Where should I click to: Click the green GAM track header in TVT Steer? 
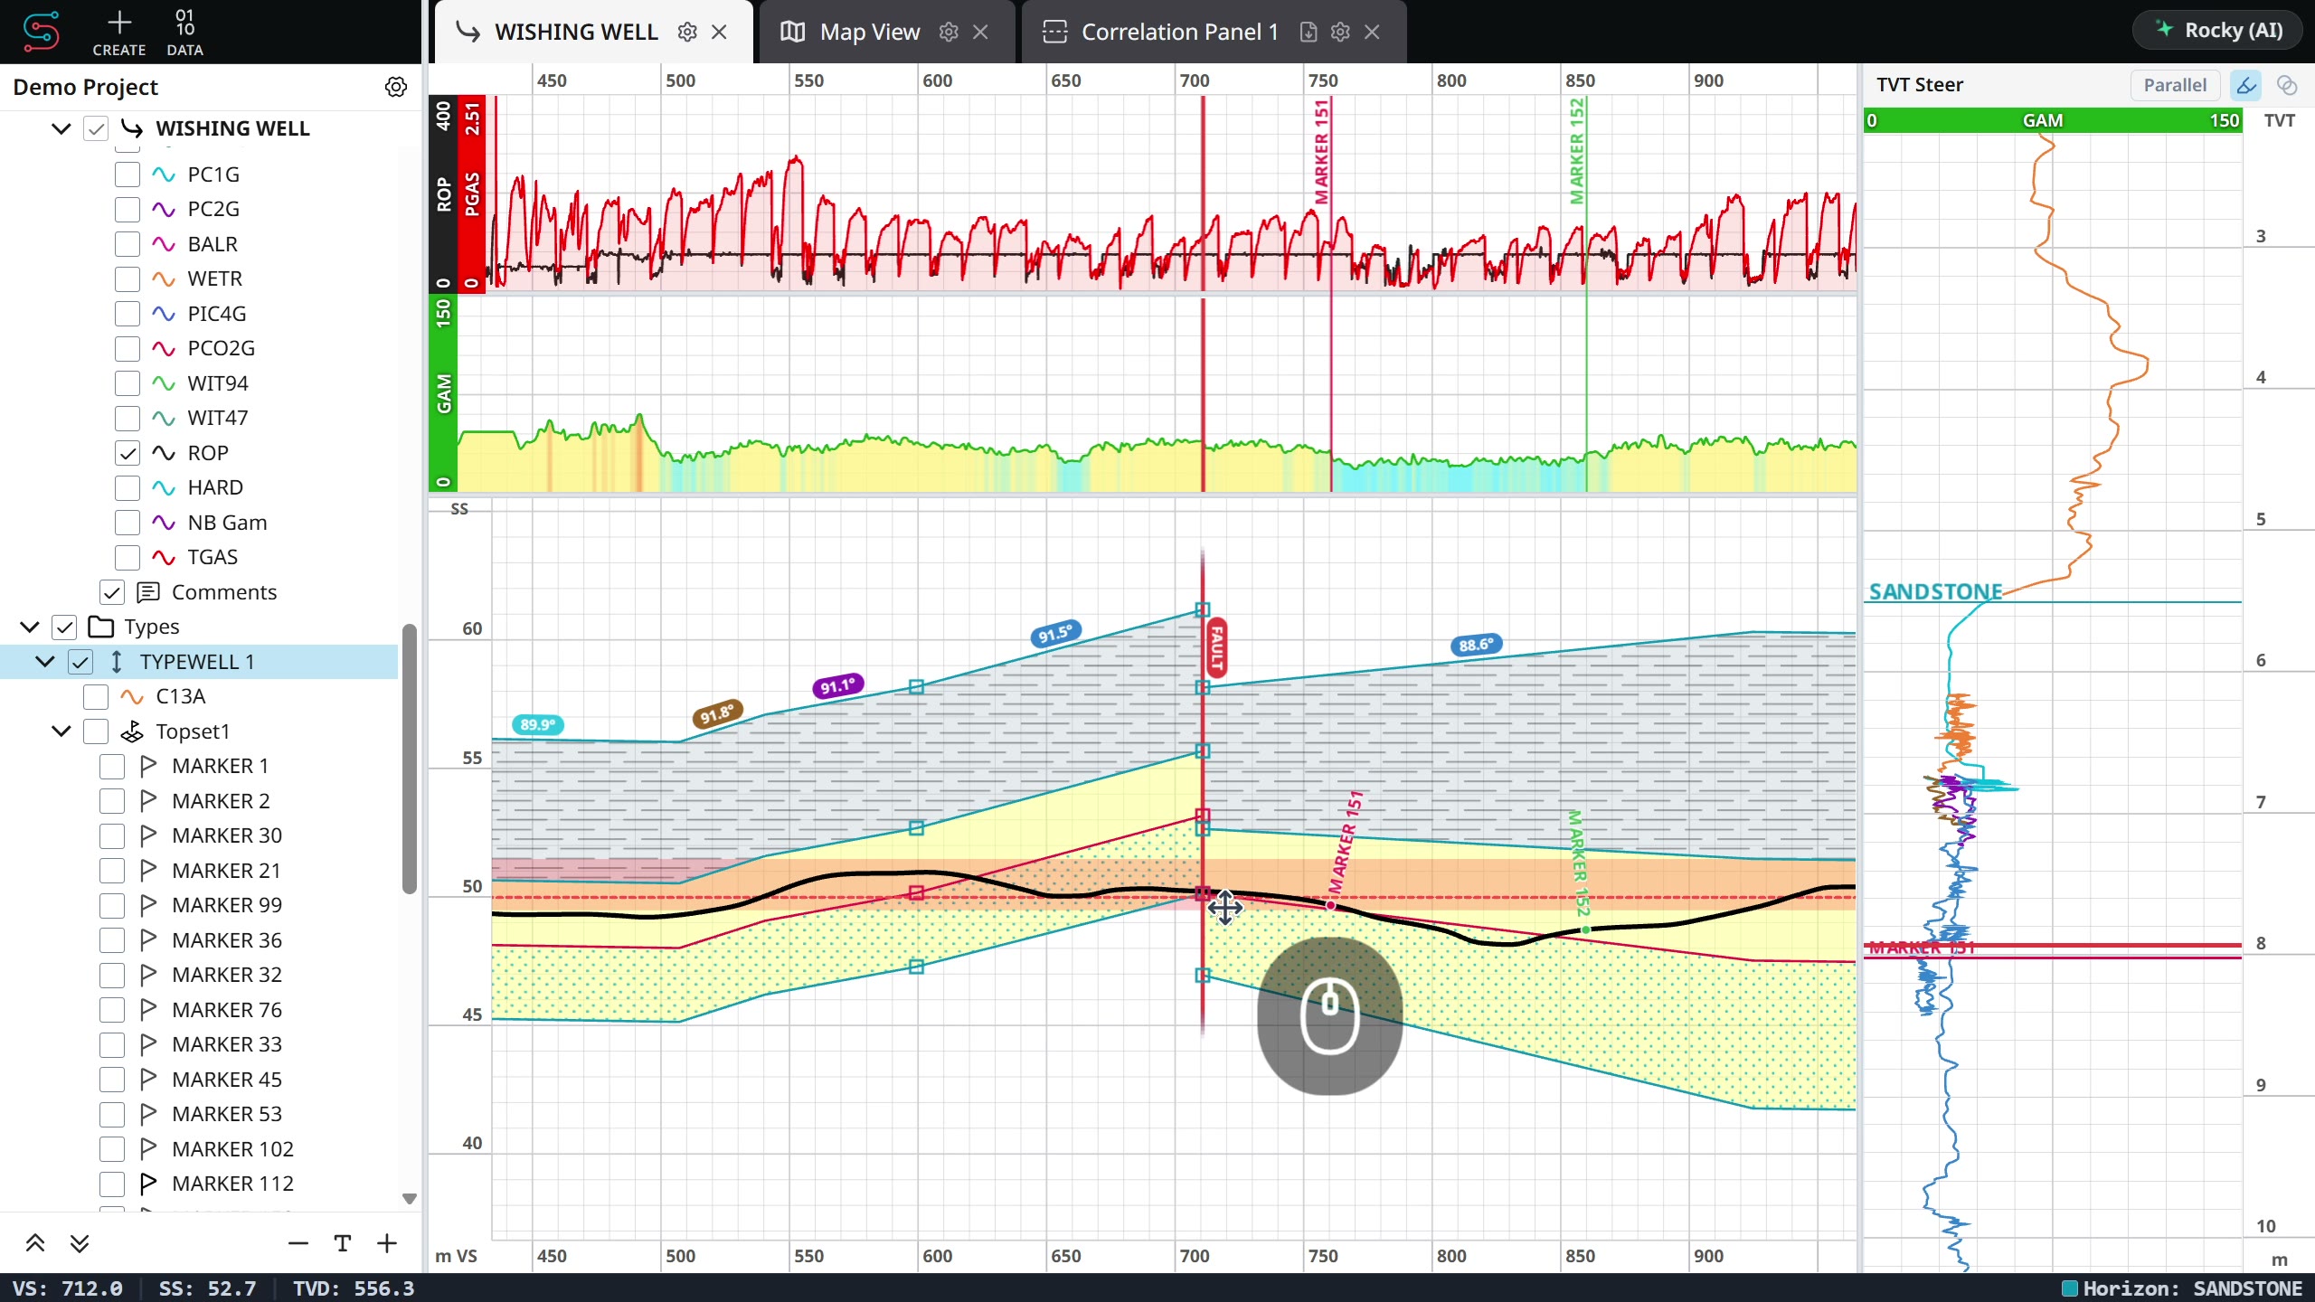tap(2052, 120)
